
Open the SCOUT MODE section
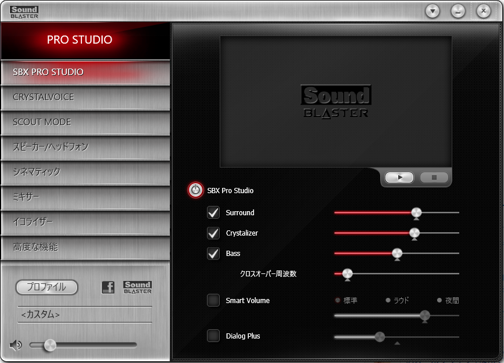85,123
